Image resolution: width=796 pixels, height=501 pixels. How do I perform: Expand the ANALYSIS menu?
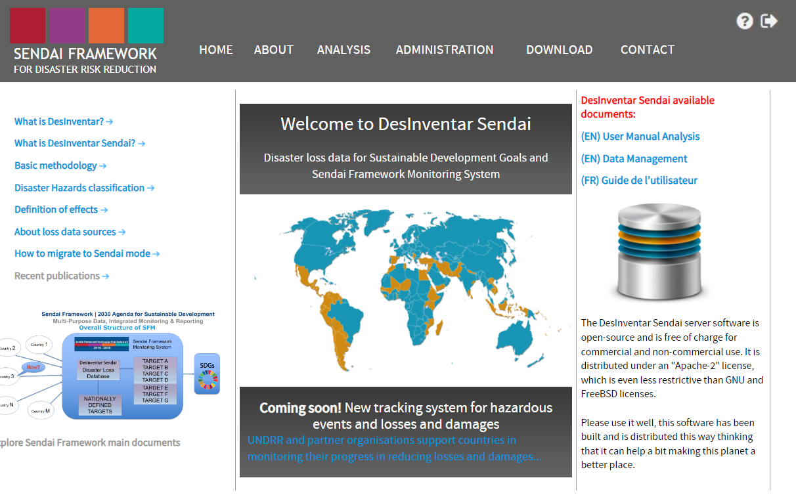(x=343, y=50)
